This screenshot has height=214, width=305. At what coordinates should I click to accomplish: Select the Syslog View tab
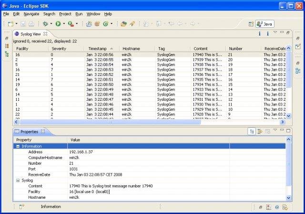tap(30, 34)
